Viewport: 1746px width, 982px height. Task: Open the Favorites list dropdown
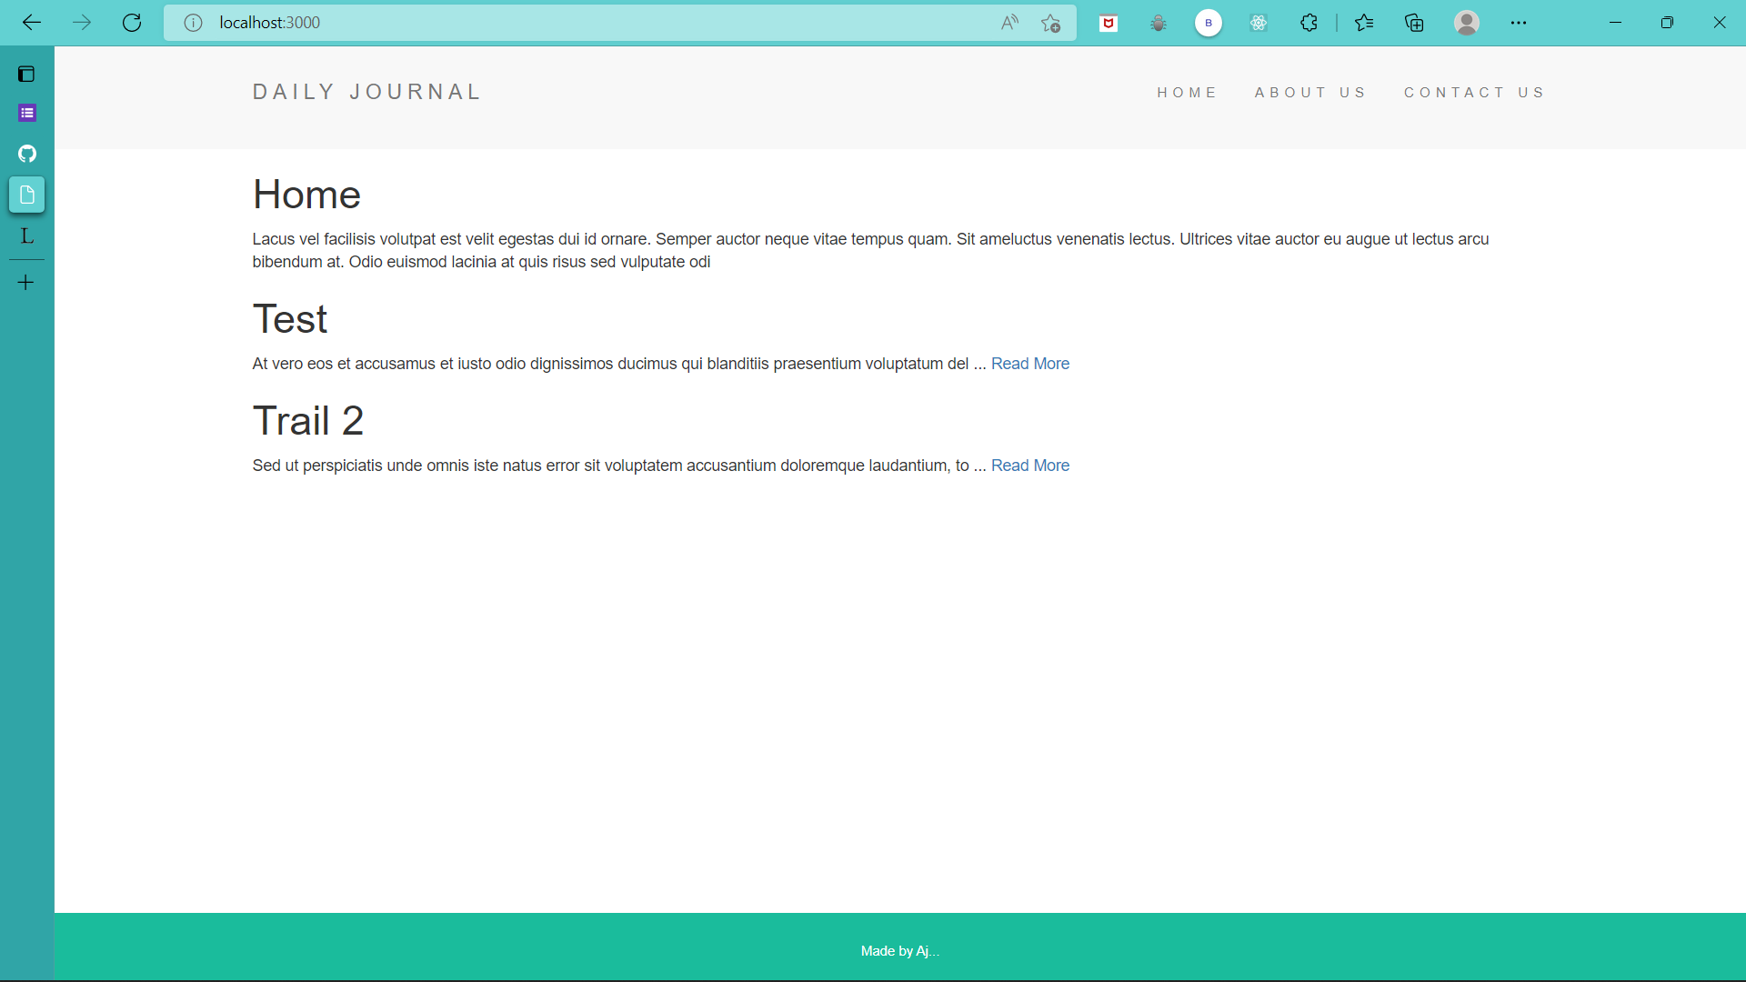[x=1364, y=23]
